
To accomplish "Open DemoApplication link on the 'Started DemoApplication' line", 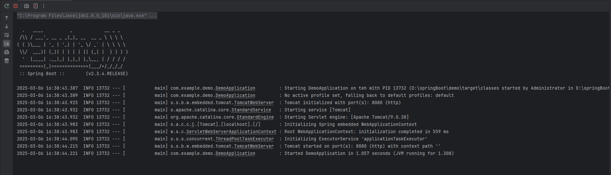I will [x=235, y=154].
